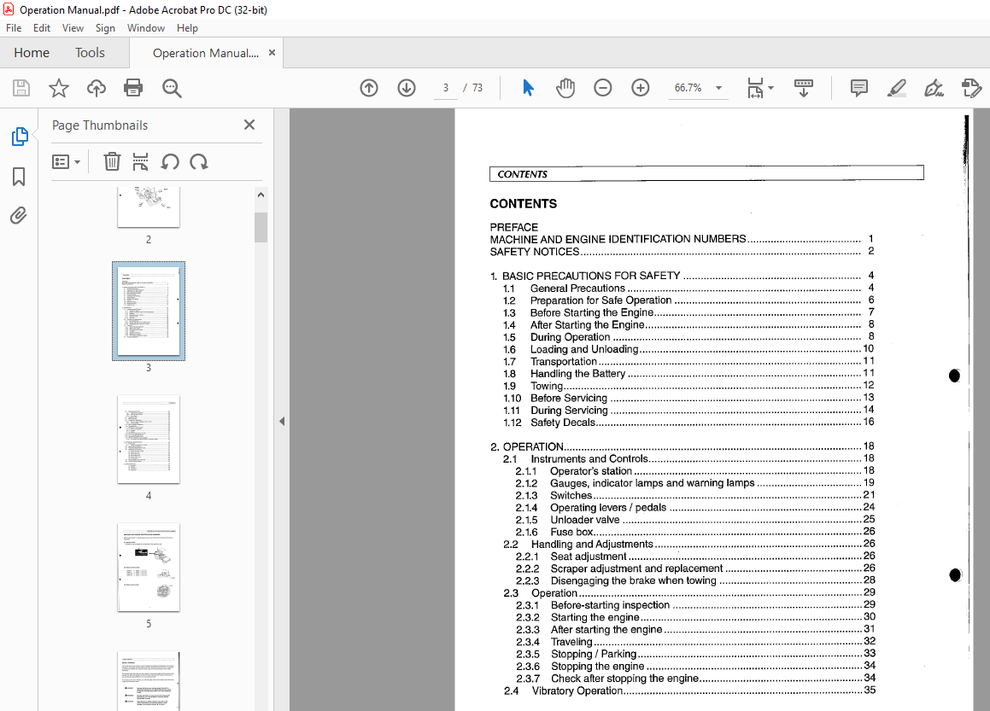Open thumbnail options dropdown menu
Image resolution: width=990 pixels, height=711 pixels.
(67, 162)
